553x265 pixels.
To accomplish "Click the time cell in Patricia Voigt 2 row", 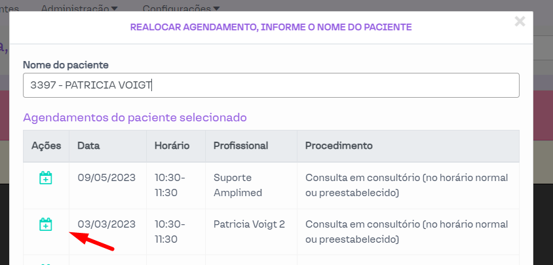I will [170, 232].
